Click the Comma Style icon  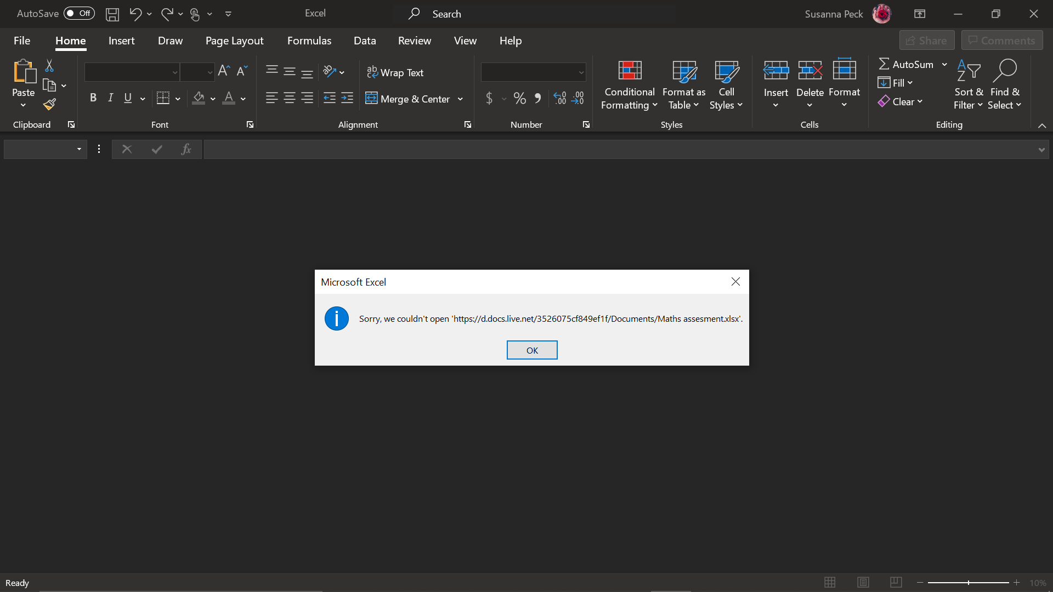pyautogui.click(x=538, y=99)
